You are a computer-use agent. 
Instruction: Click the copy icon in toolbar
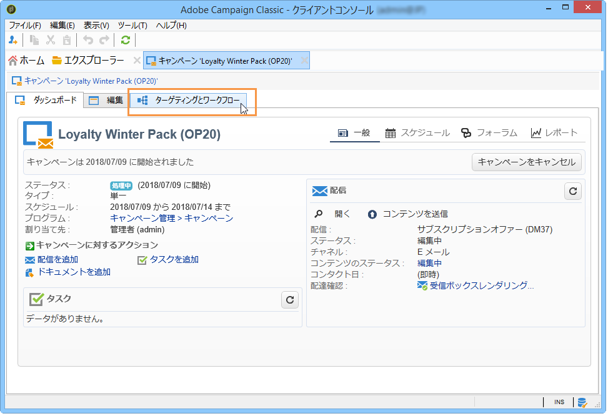pos(34,39)
